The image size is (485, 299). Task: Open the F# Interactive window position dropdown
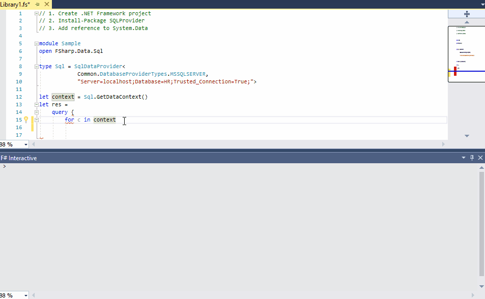click(x=463, y=158)
